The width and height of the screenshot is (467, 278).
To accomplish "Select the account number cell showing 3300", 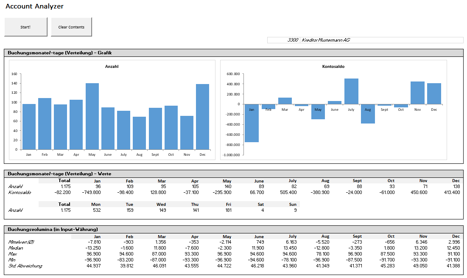I will (x=284, y=40).
